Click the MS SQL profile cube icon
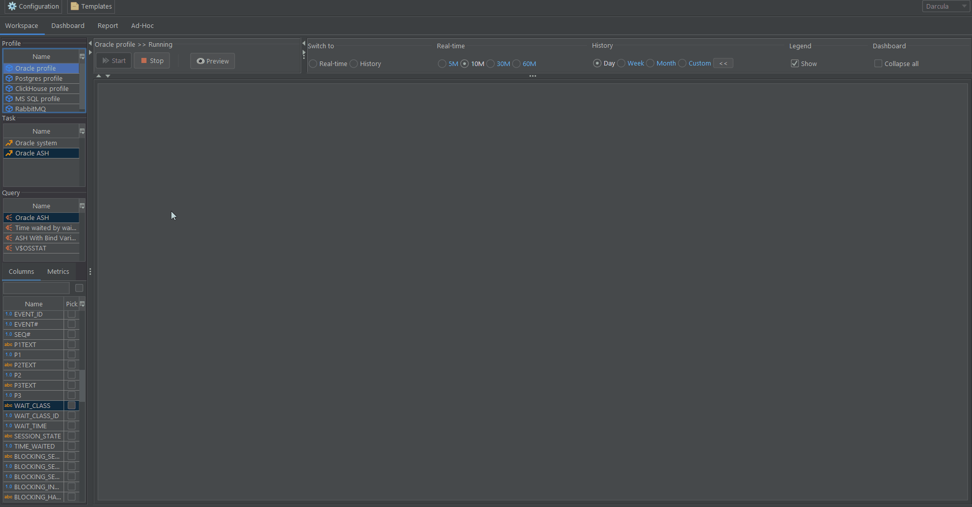972x507 pixels. [9, 99]
